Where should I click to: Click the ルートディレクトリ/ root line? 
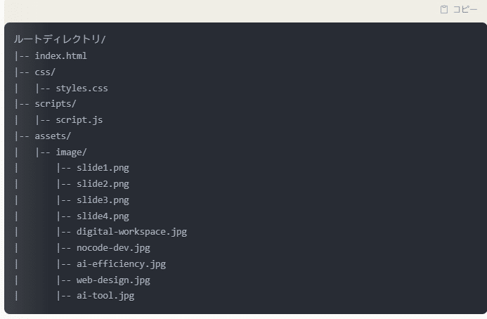point(60,39)
